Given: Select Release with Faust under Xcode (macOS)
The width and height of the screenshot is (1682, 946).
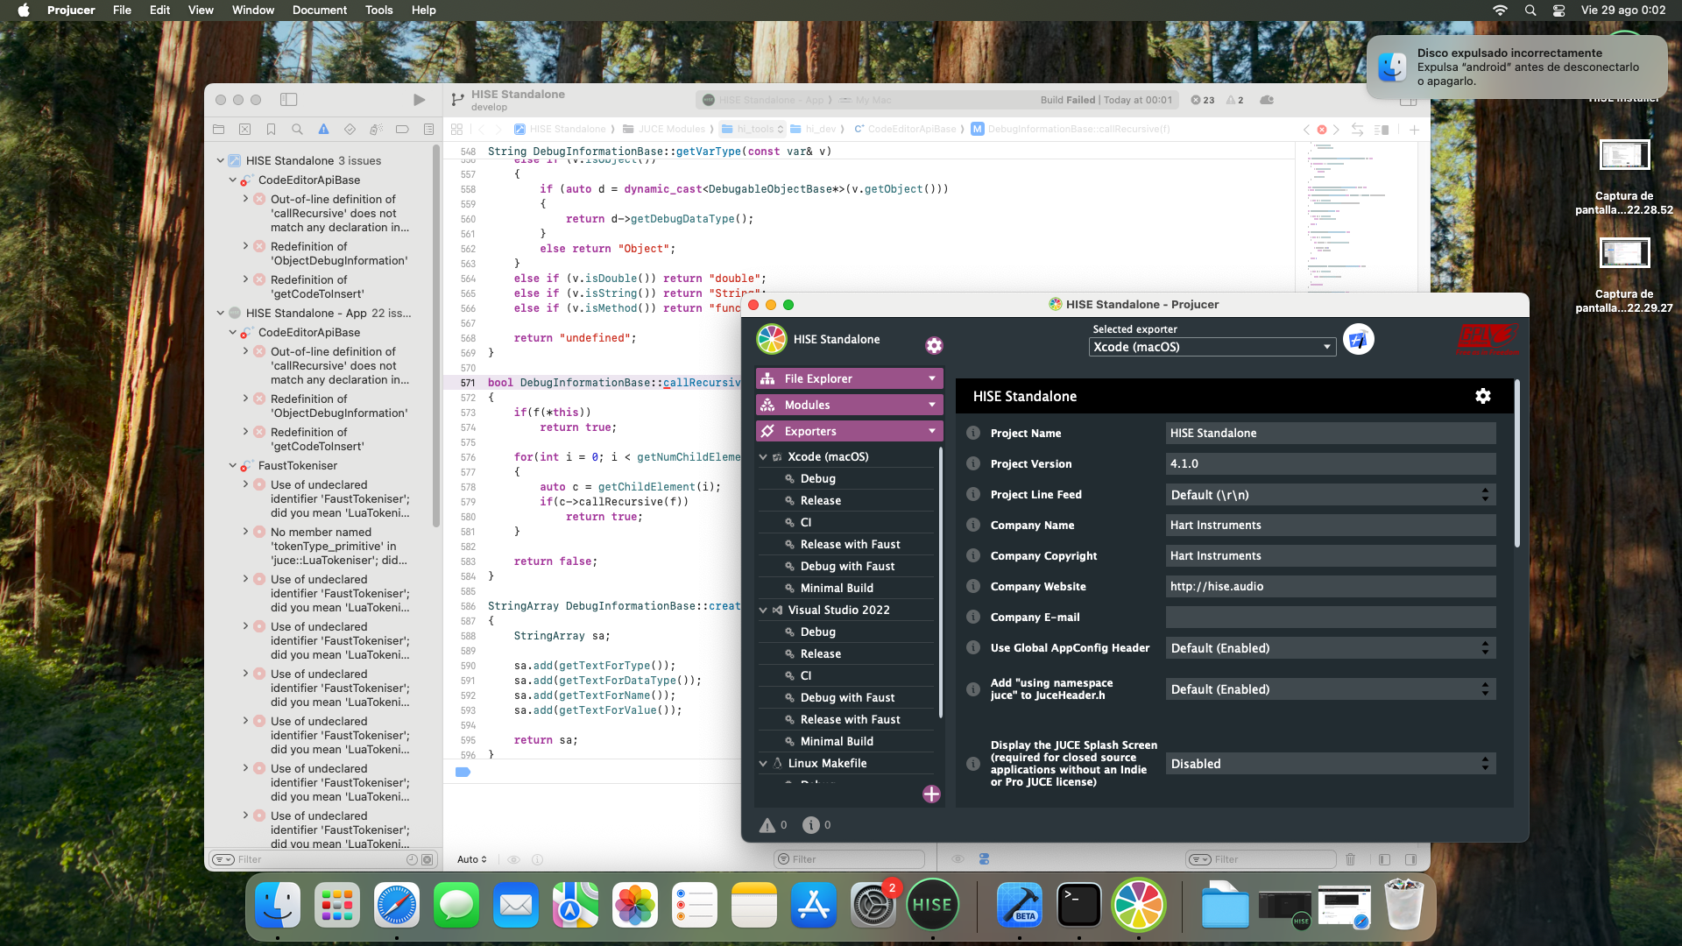Looking at the screenshot, I should [849, 544].
